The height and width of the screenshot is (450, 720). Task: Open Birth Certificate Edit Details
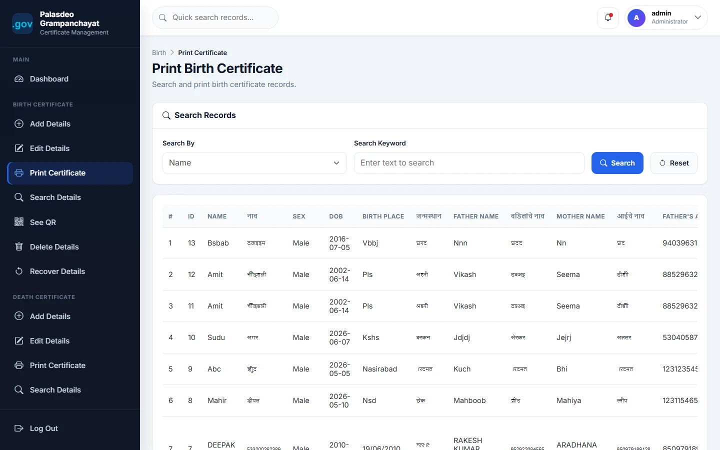(x=70, y=148)
